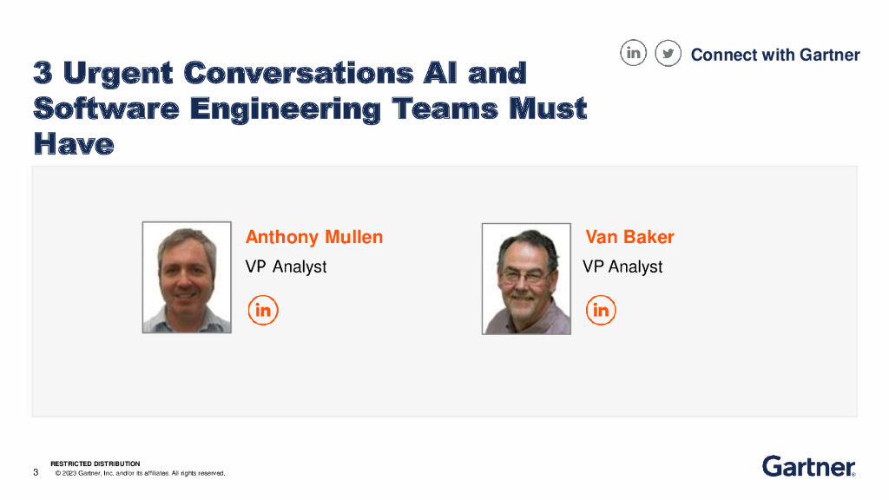Click the word 'Have' in the title
889x500 pixels.
pyautogui.click(x=74, y=144)
